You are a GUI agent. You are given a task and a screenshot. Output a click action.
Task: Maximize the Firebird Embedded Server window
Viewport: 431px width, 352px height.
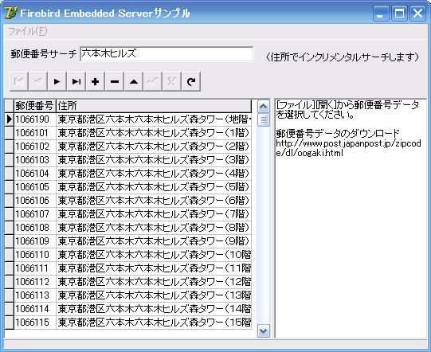tap(399, 14)
